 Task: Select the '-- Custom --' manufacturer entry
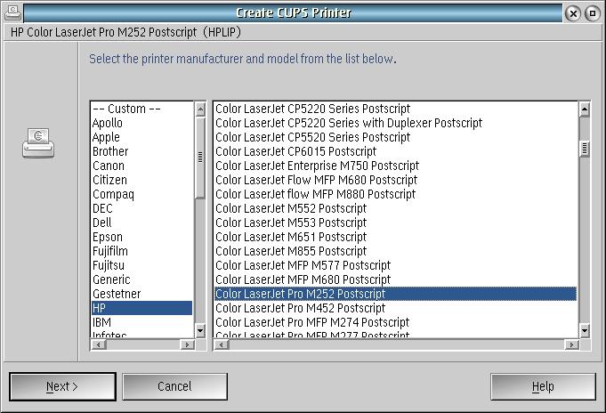click(141, 109)
